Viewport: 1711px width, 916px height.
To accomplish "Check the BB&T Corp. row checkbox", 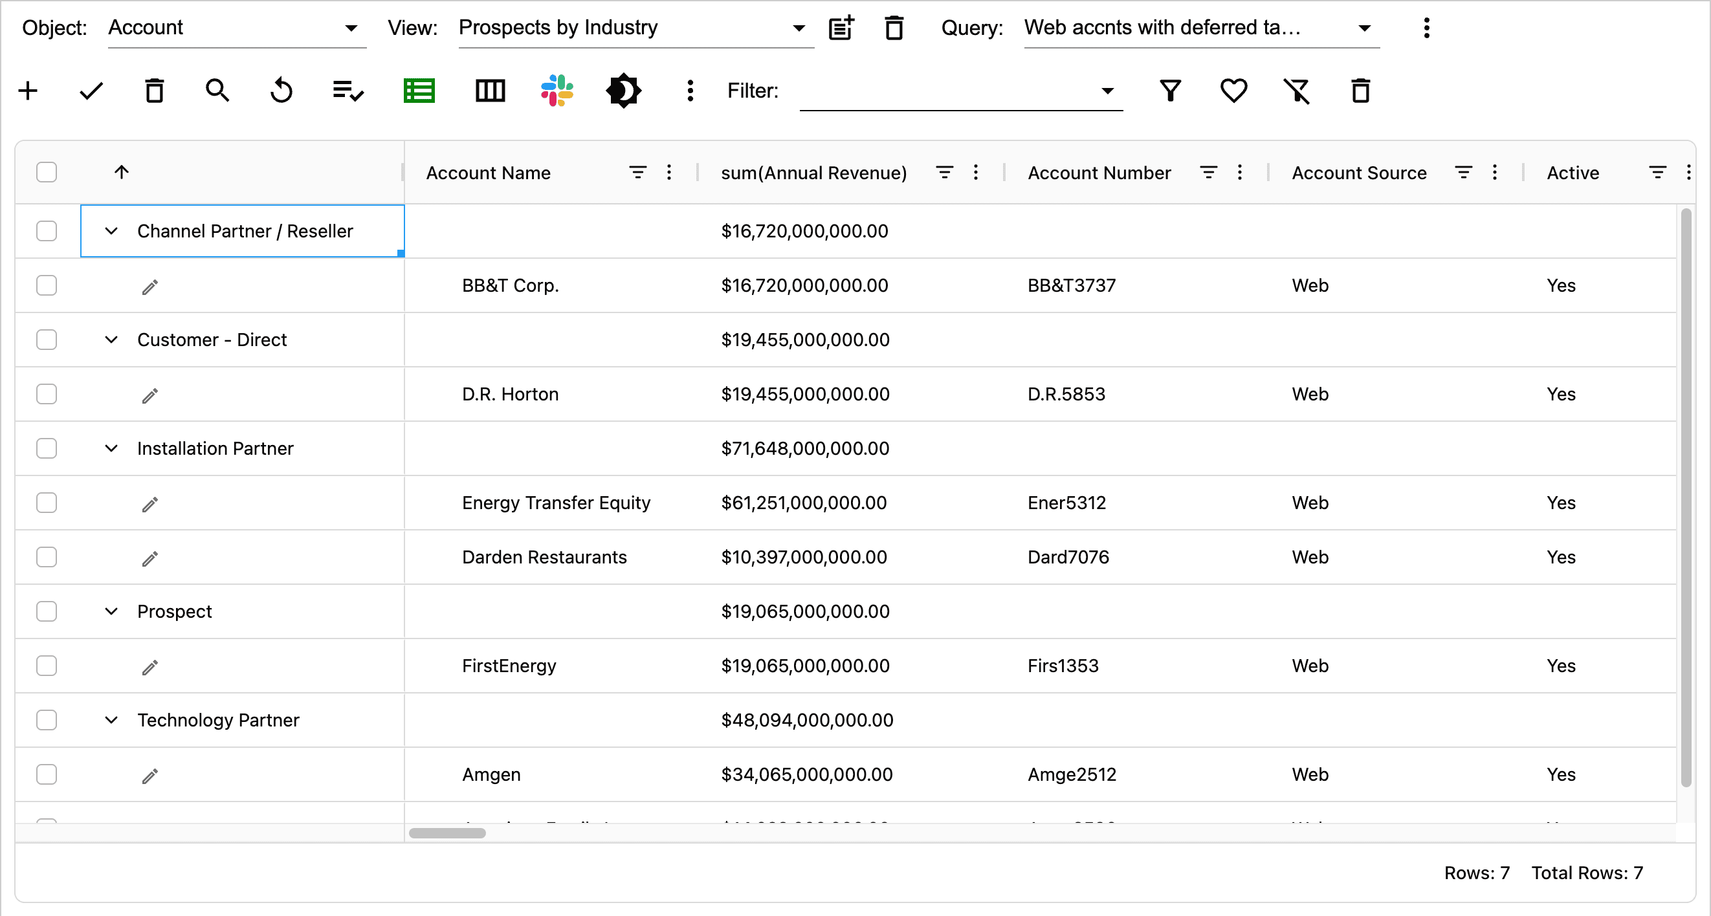I will [47, 285].
